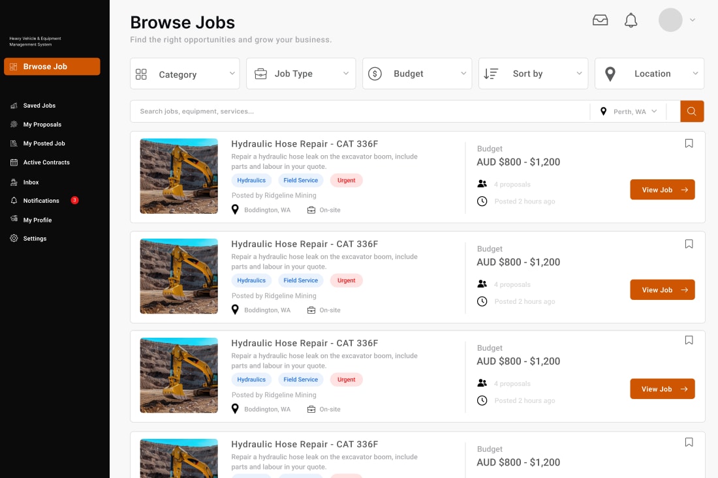Click the My Proposals sidebar icon
718x478 pixels.
tap(14, 125)
